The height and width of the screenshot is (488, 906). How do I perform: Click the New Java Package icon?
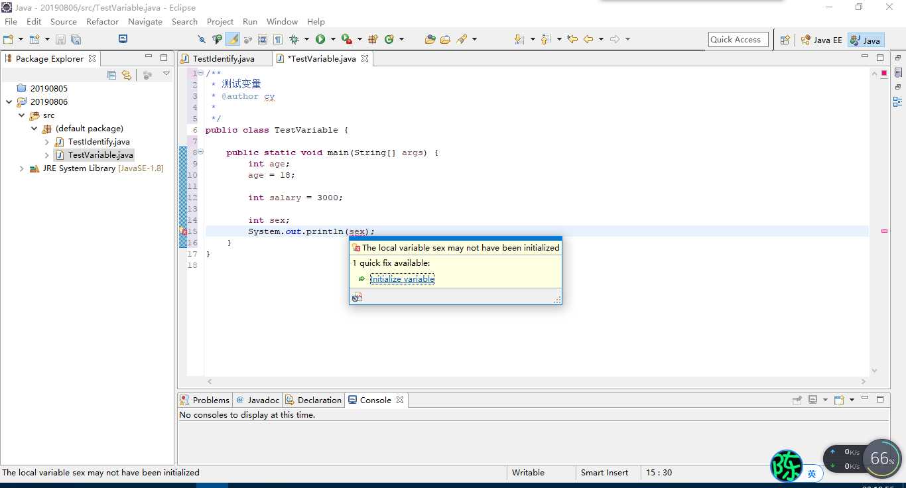coord(373,40)
